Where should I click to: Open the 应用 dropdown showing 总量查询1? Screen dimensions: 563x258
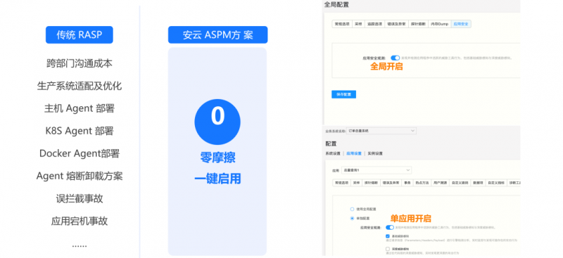point(376,169)
